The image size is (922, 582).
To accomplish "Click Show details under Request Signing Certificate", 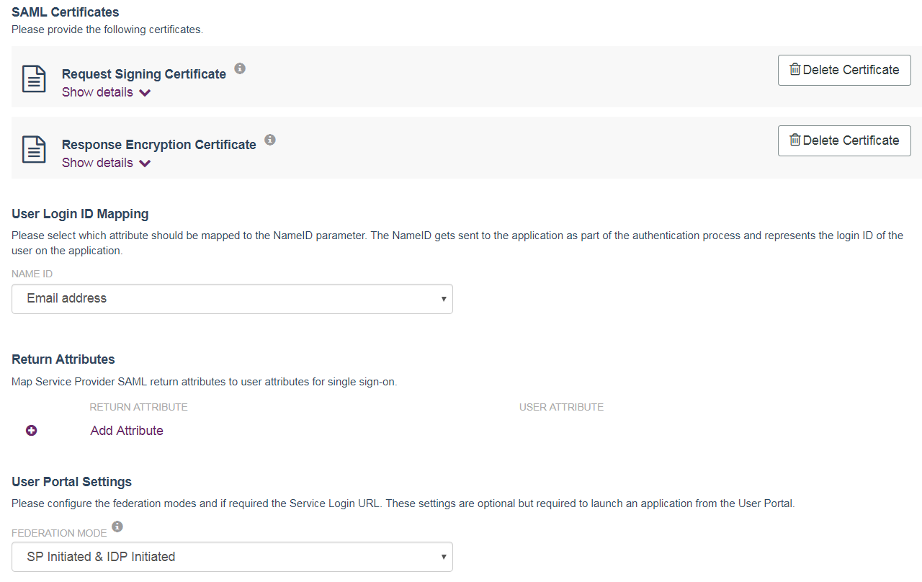I will click(x=97, y=92).
